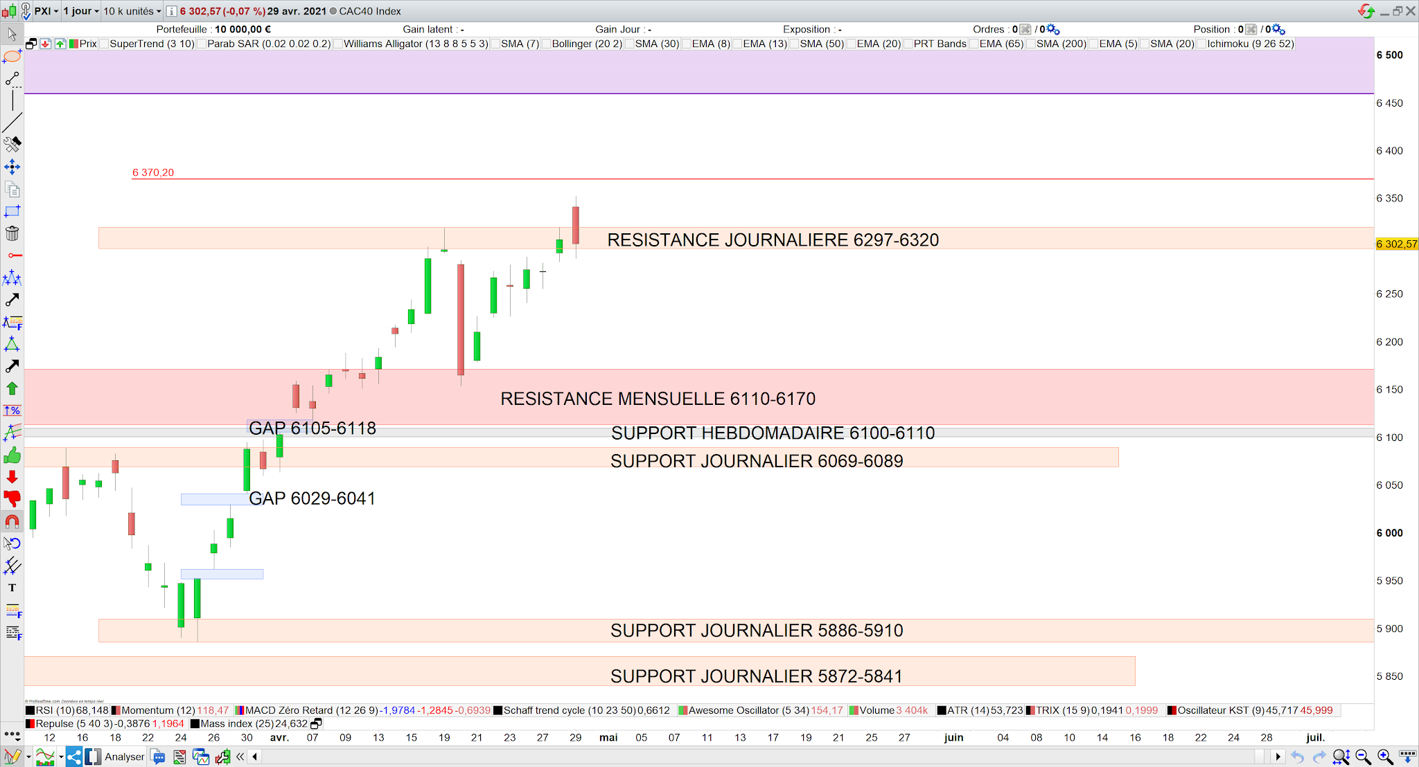Select the text T tool
1419x767 pixels.
tap(12, 588)
